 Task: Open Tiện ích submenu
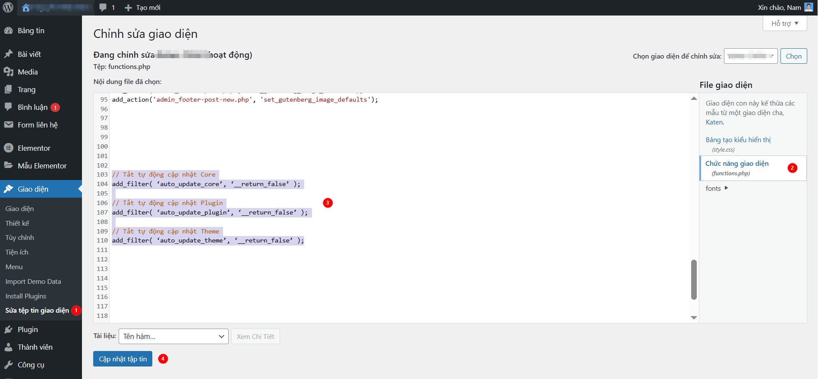coord(17,252)
